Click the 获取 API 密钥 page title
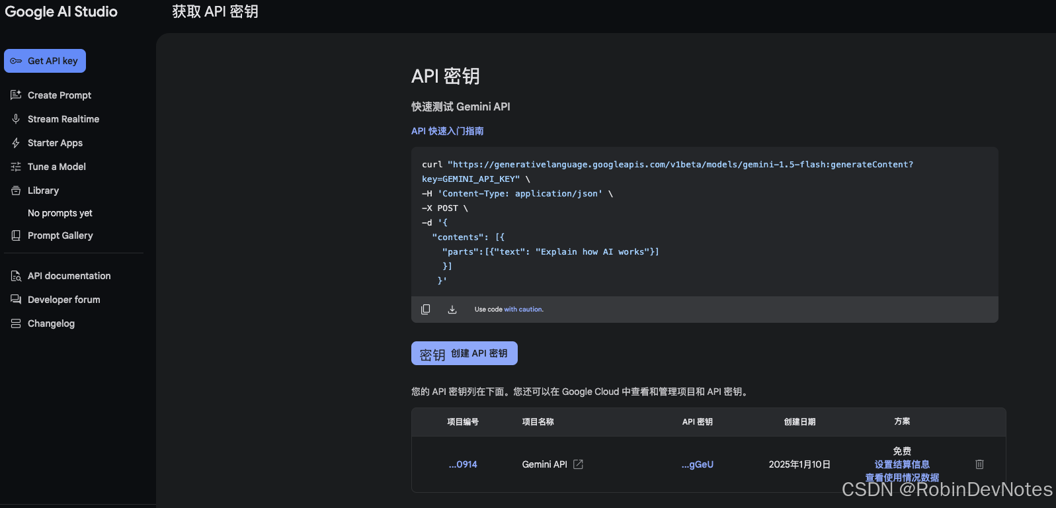This screenshot has height=508, width=1056. point(215,12)
